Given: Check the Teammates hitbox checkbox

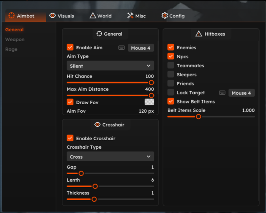Looking at the screenshot, I should pyautogui.click(x=171, y=65).
